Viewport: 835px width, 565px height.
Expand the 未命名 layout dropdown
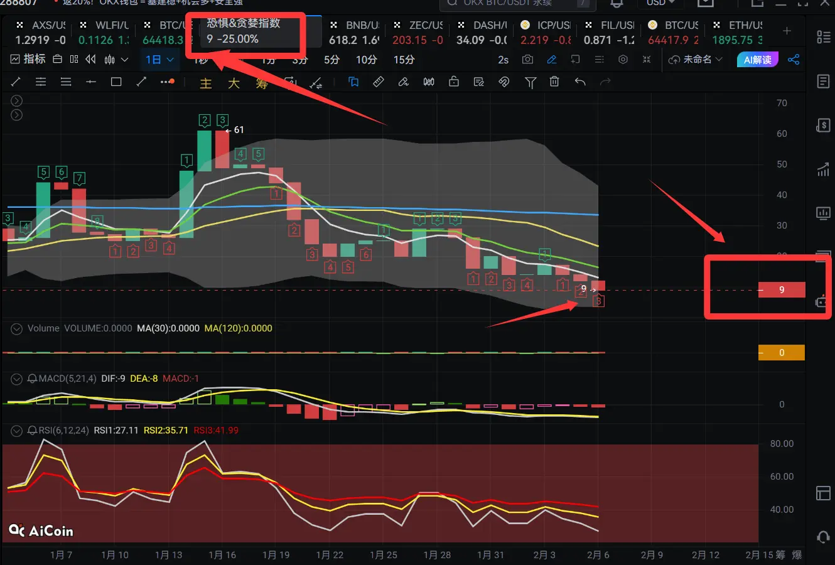click(695, 60)
